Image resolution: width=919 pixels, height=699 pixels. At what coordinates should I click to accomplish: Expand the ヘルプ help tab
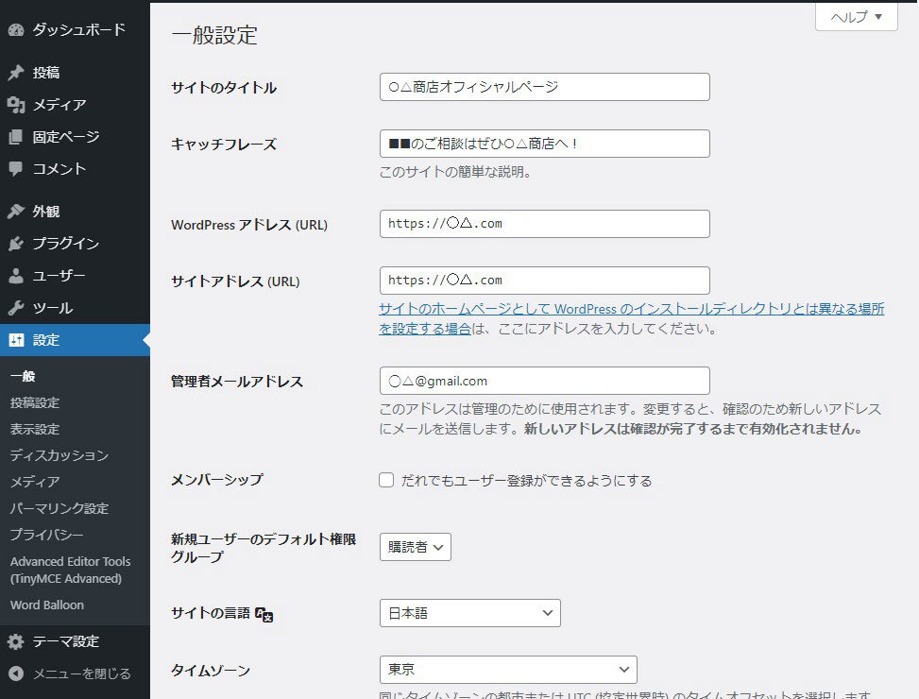pyautogui.click(x=856, y=17)
